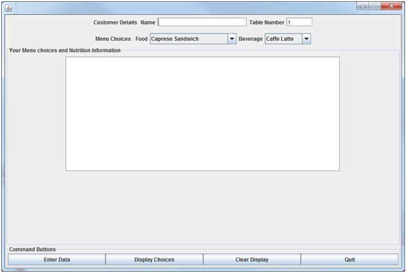Viewport: 407px width, 273px height.
Task: Click the Clear Display button
Action: tap(252, 260)
